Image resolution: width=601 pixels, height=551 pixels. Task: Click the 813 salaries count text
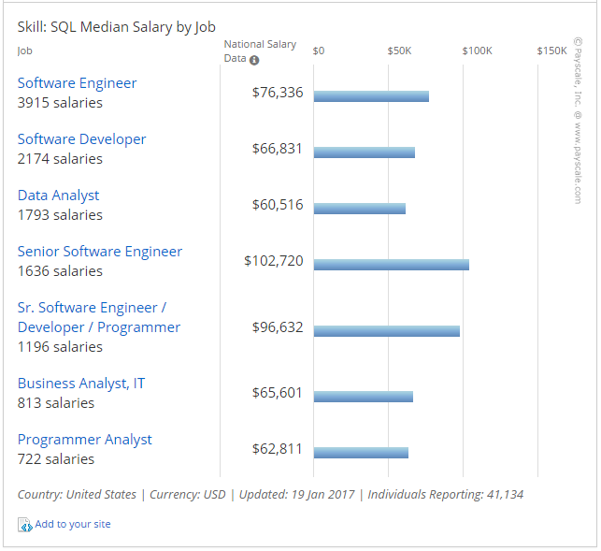(56, 403)
